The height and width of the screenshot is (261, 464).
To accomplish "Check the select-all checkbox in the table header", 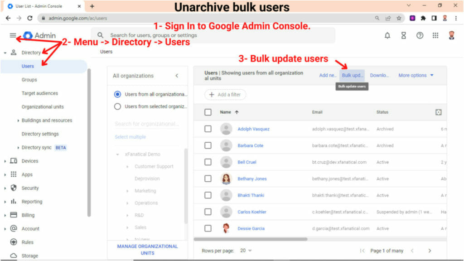I will 207,112.
